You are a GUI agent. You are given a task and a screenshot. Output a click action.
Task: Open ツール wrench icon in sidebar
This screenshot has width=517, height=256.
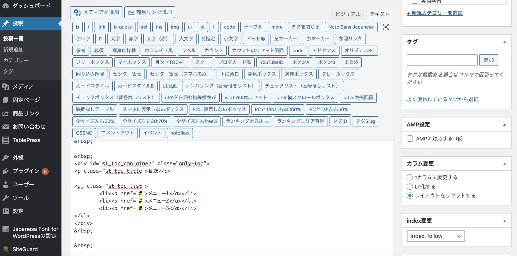[x=6, y=198]
